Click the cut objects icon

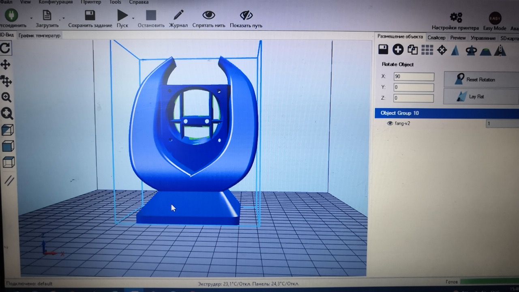[x=486, y=51]
